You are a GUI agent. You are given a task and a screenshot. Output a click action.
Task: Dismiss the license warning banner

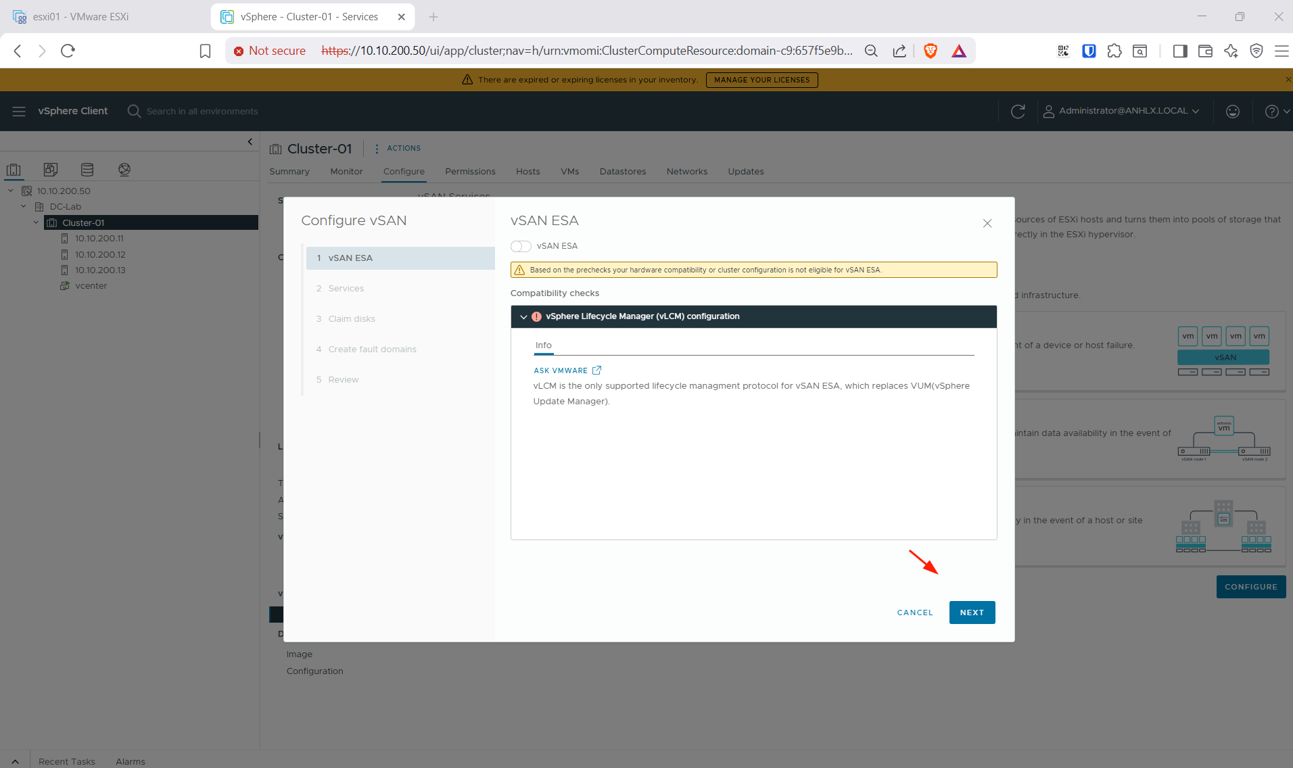pos(1288,80)
